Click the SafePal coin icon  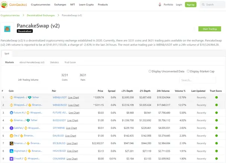[11, 128]
